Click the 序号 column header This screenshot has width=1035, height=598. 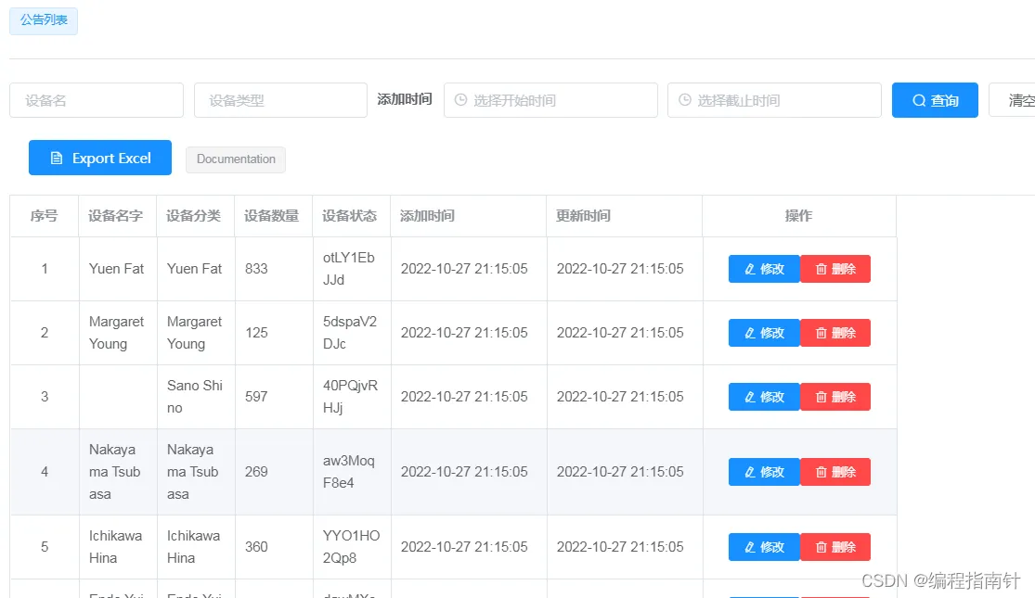point(45,216)
